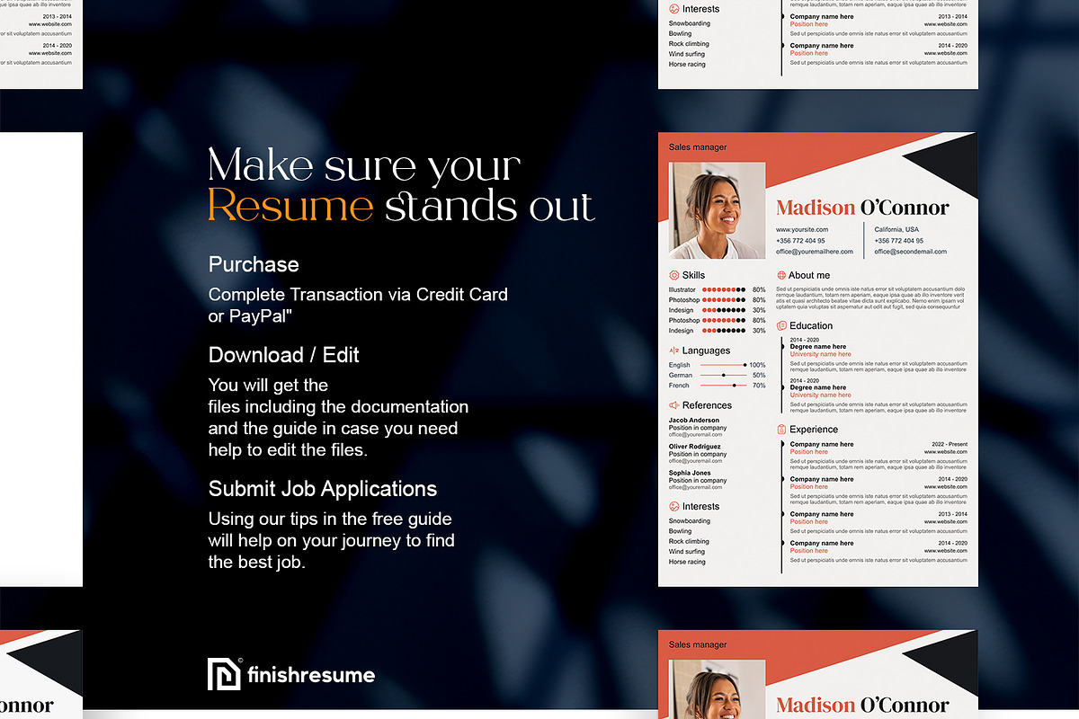Screen dimensions: 1079x719
Task: Click the "Education" section heading
Action: 811,326
